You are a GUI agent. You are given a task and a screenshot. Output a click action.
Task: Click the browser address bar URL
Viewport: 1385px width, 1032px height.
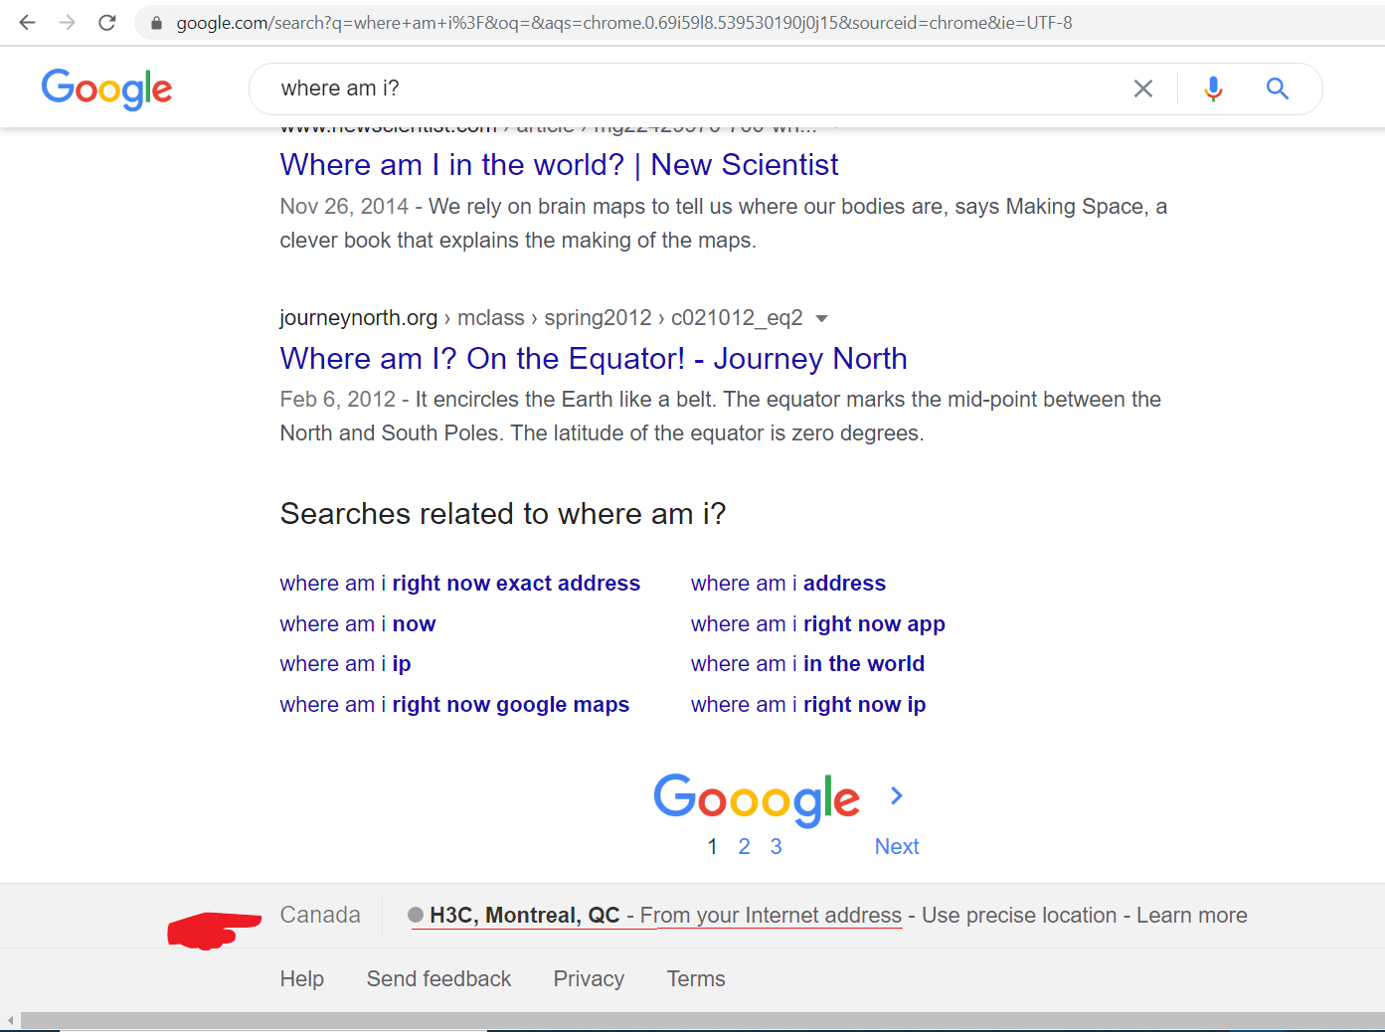point(624,23)
